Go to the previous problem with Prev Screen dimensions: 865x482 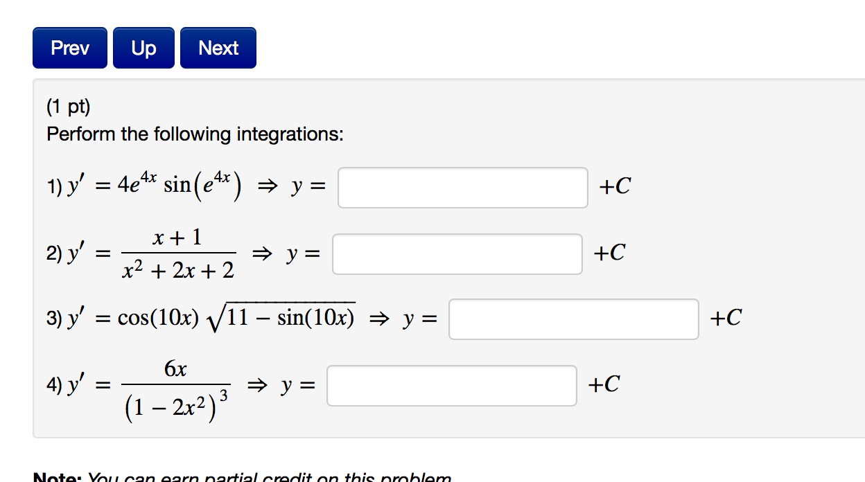(70, 48)
